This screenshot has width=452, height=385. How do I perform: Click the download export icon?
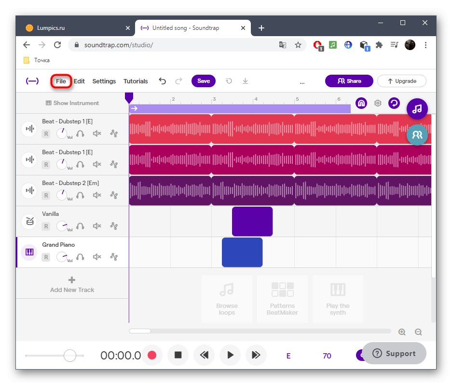pos(246,81)
